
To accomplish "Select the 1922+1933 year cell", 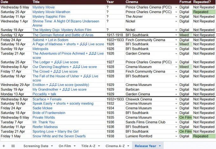I will 115,40.
